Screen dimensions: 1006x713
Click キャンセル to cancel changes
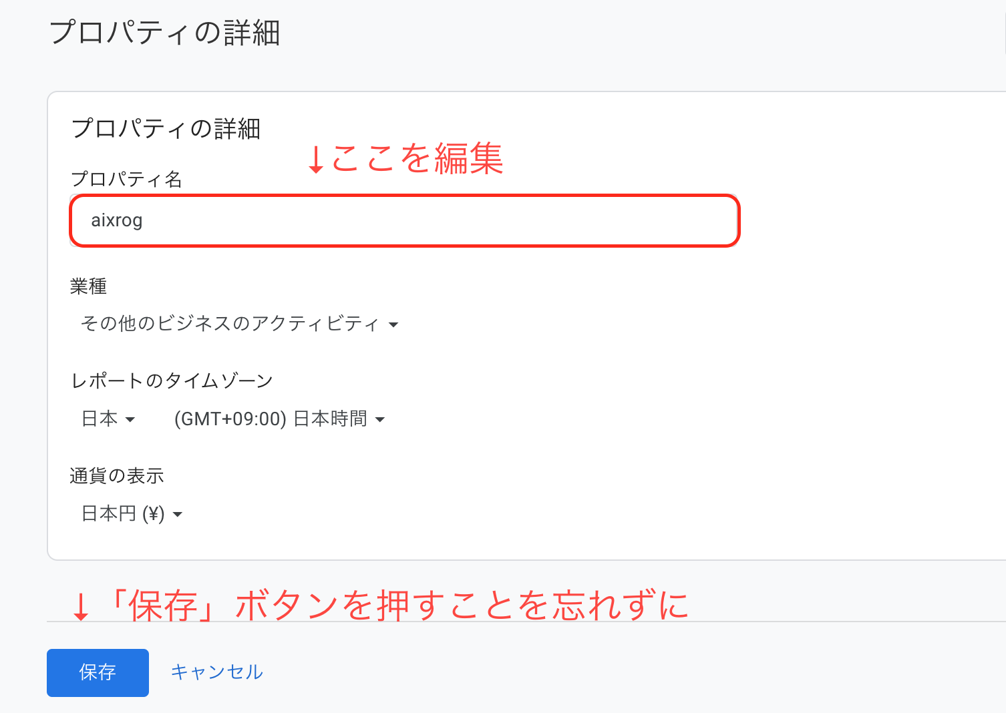tap(216, 672)
